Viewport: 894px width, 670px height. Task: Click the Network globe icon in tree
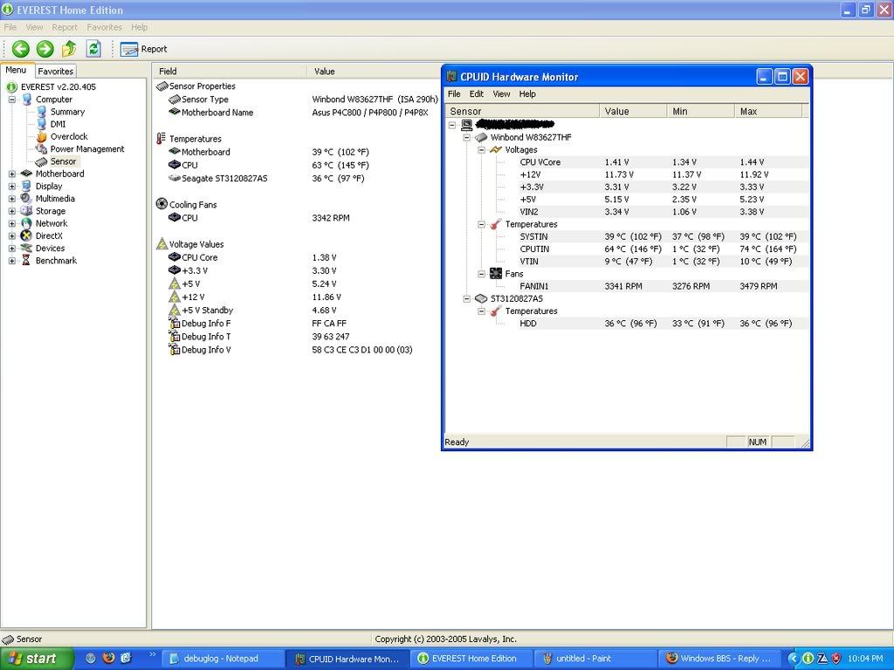click(x=26, y=223)
